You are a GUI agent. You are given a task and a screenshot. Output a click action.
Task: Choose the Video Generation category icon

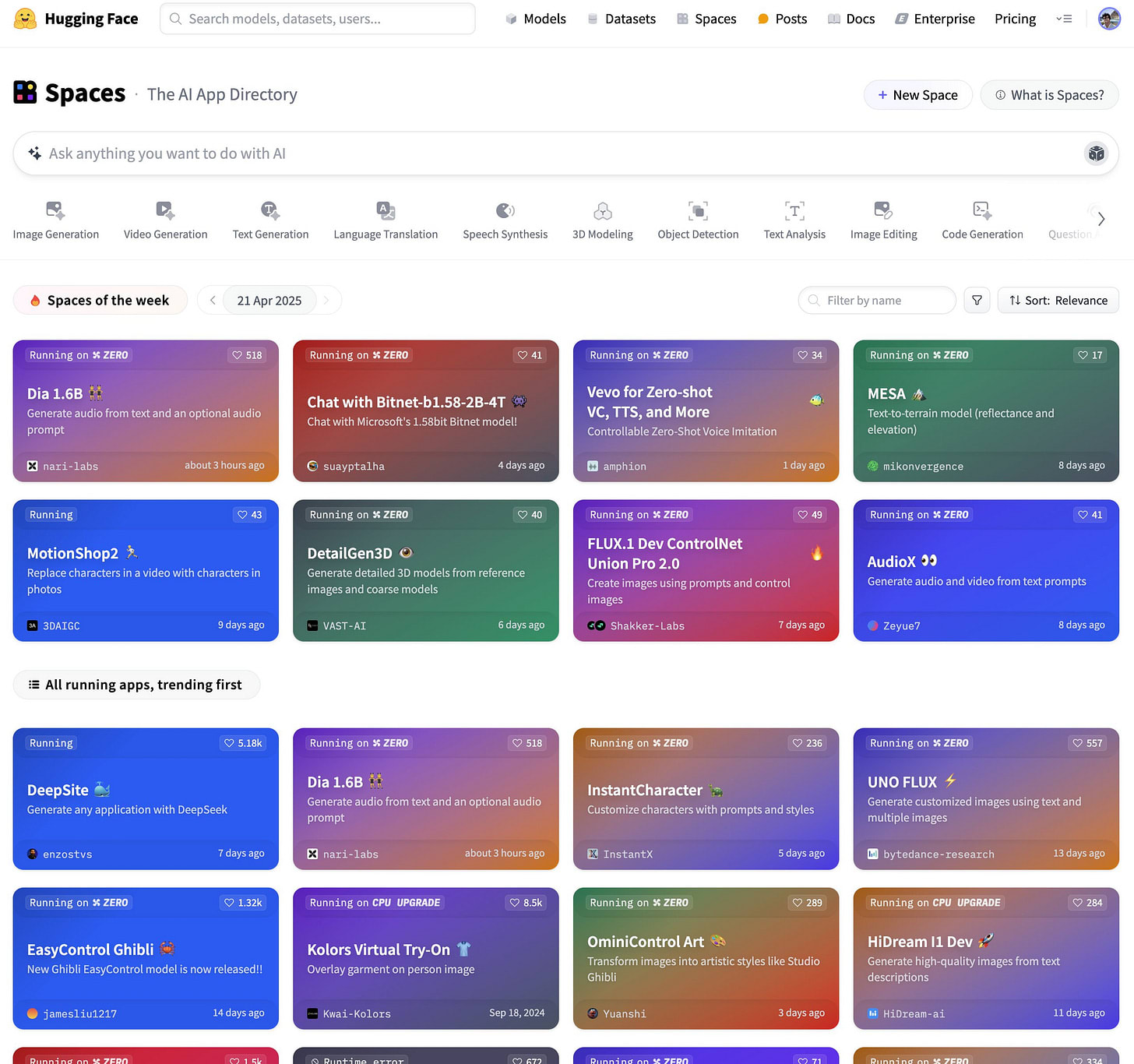click(x=165, y=210)
